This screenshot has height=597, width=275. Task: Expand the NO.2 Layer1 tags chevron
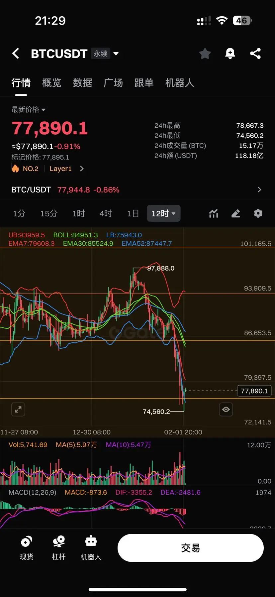click(82, 169)
